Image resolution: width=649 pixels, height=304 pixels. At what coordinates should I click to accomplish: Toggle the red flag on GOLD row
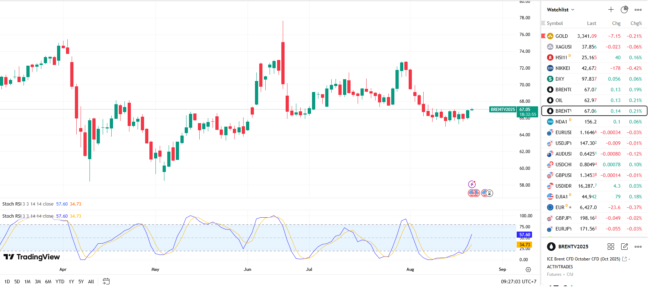coord(543,36)
